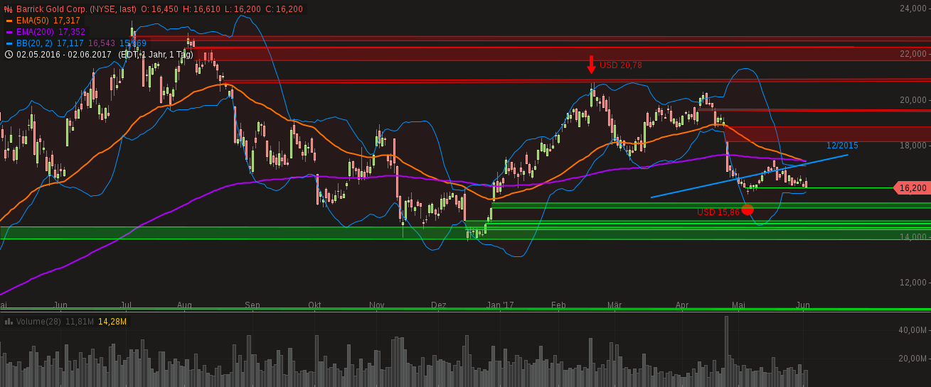The height and width of the screenshot is (387, 931).
Task: Click the date range 02.05.2016 - 02.06.2017
Action: 64,54
